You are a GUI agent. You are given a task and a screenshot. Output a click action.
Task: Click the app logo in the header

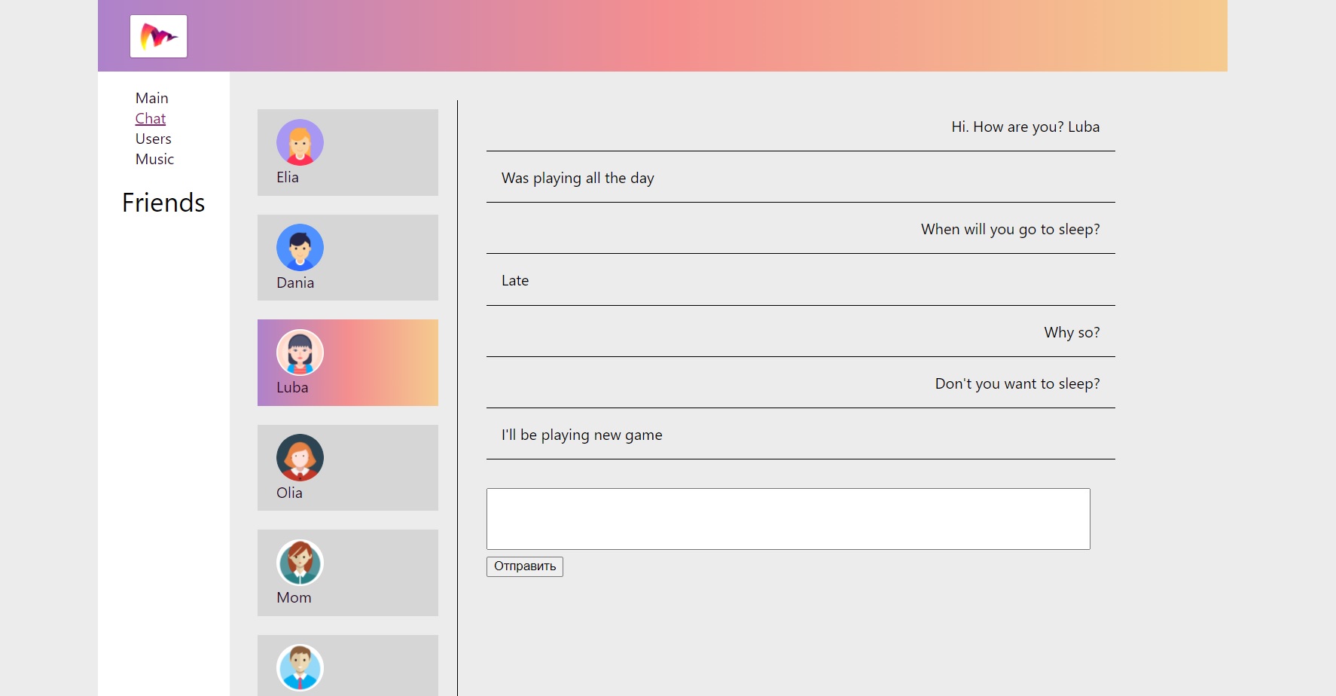(x=158, y=36)
